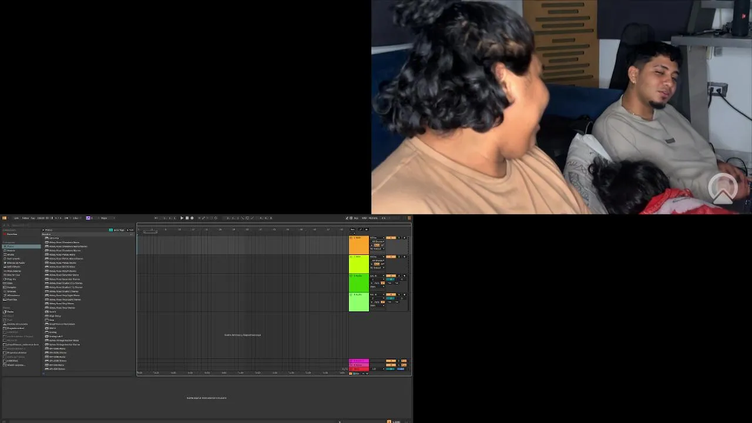Toggle the MIDI map mode switch

[365, 218]
